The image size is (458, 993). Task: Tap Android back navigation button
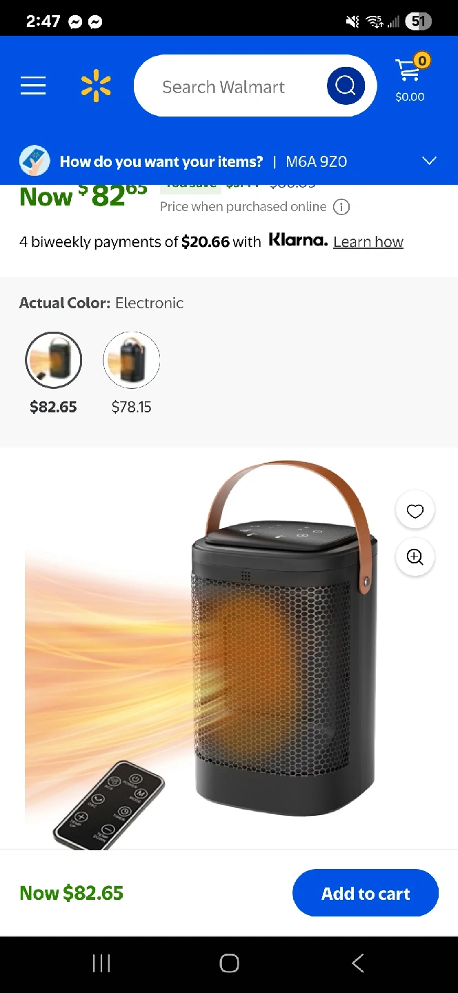click(357, 963)
